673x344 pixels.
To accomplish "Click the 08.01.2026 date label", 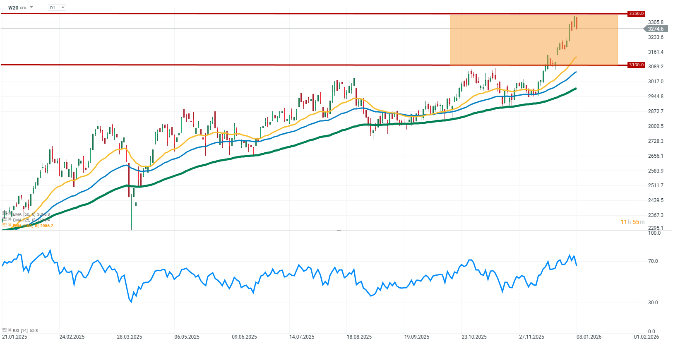I will click(589, 337).
